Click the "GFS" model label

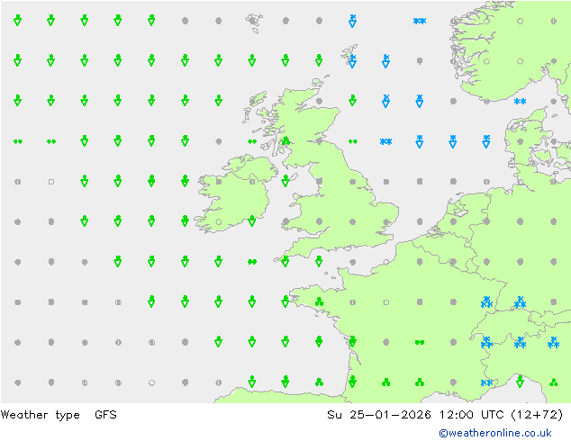[x=105, y=414]
